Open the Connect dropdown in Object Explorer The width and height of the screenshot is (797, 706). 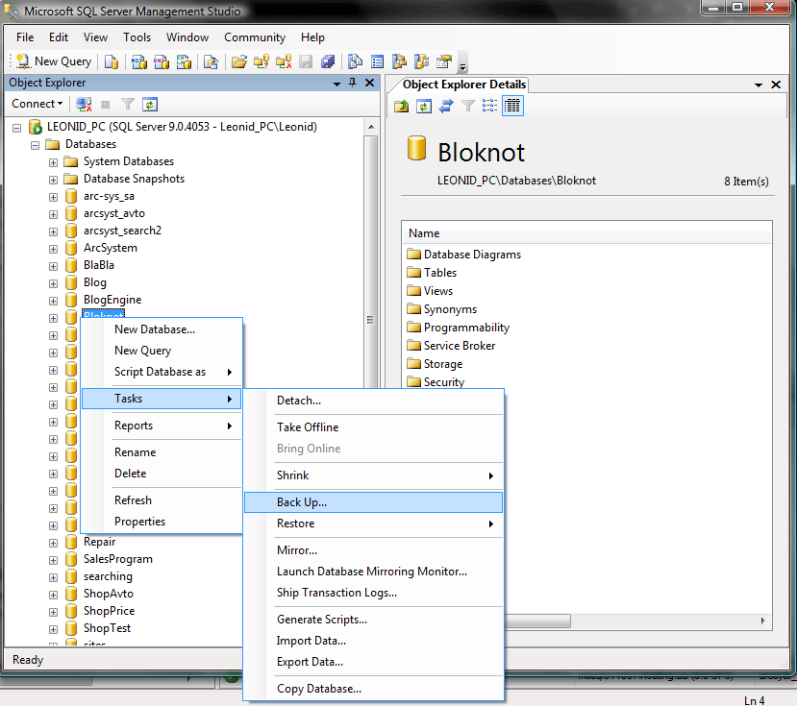37,104
